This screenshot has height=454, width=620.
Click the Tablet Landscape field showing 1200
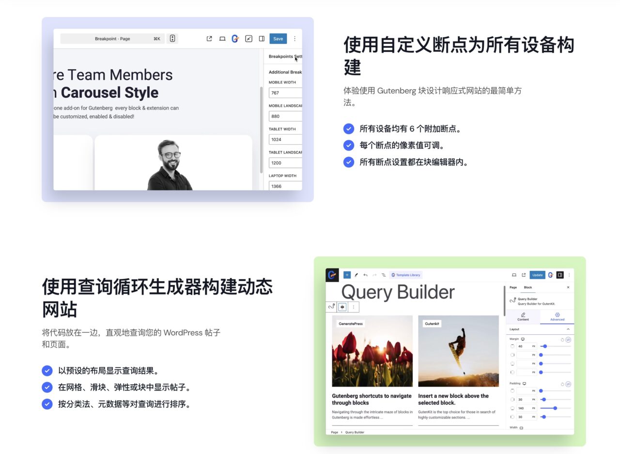pos(285,163)
